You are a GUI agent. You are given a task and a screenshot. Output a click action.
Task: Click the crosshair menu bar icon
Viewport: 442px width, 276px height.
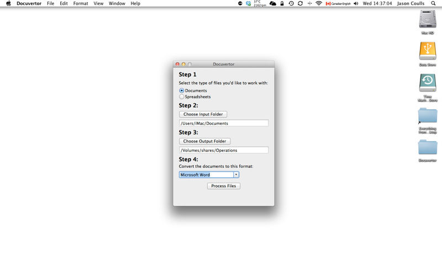(x=309, y=3)
